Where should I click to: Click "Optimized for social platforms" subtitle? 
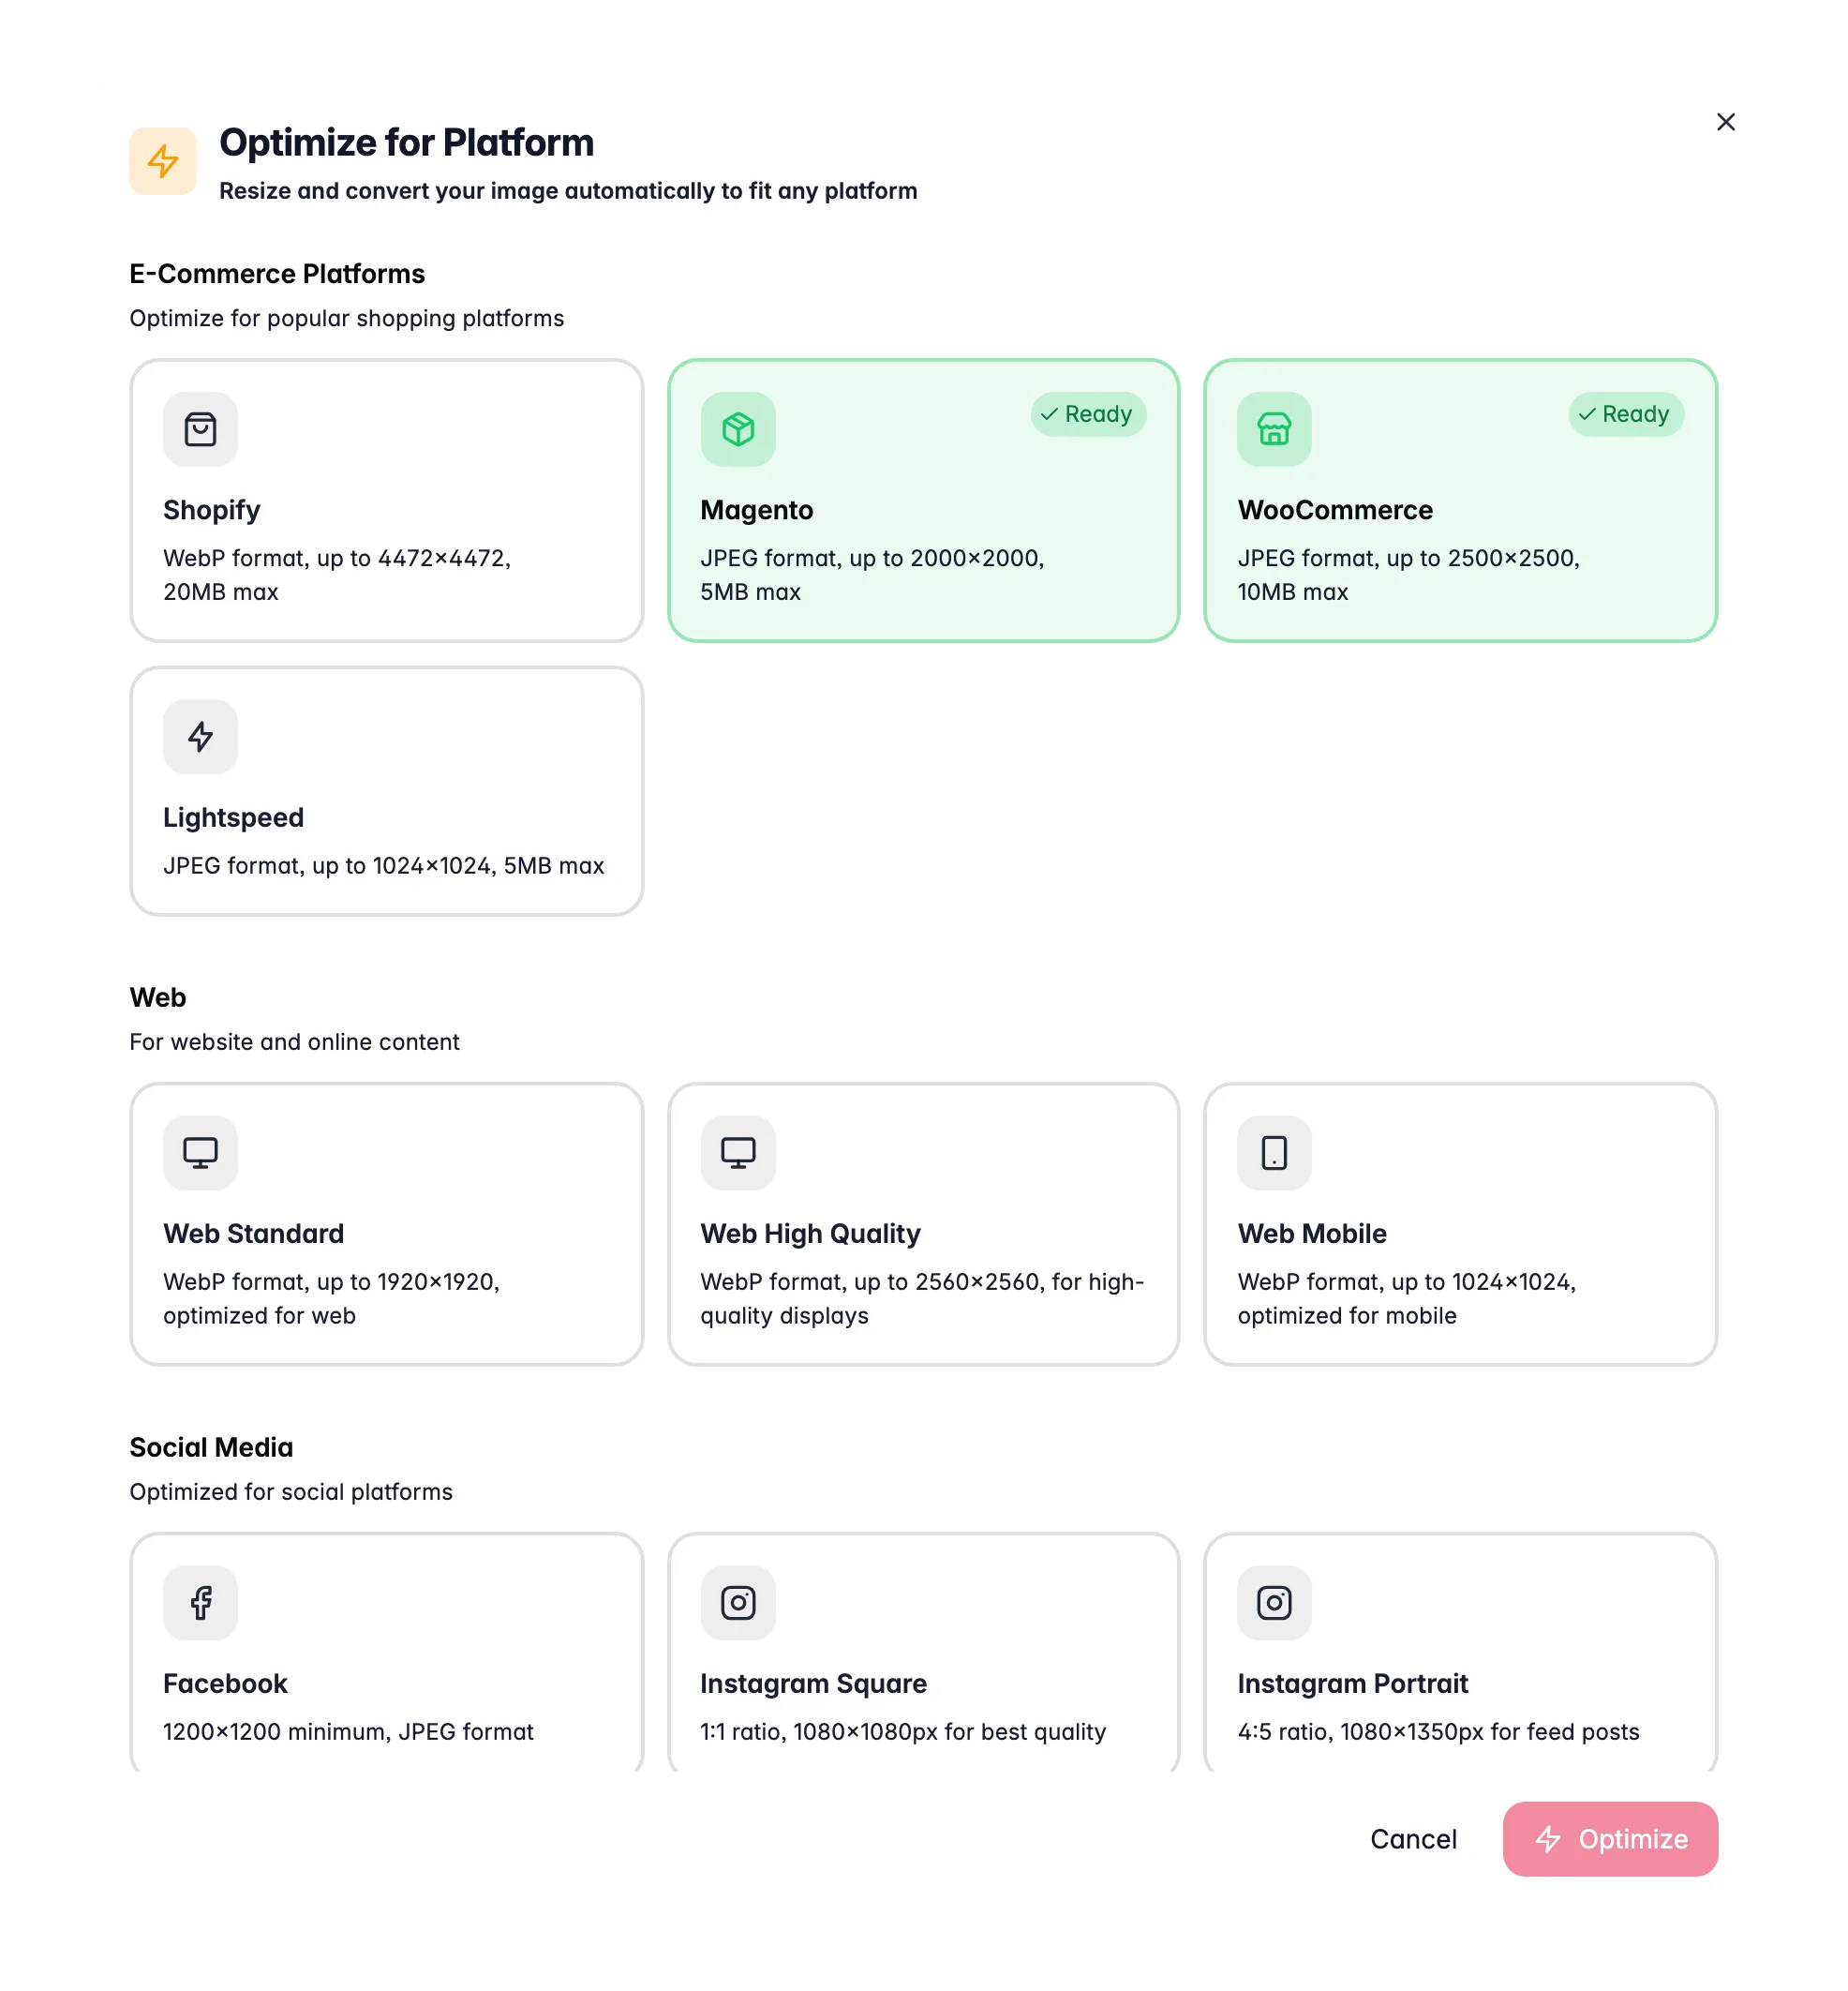click(x=291, y=1491)
